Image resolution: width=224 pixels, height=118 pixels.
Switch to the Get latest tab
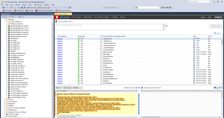[76, 17]
